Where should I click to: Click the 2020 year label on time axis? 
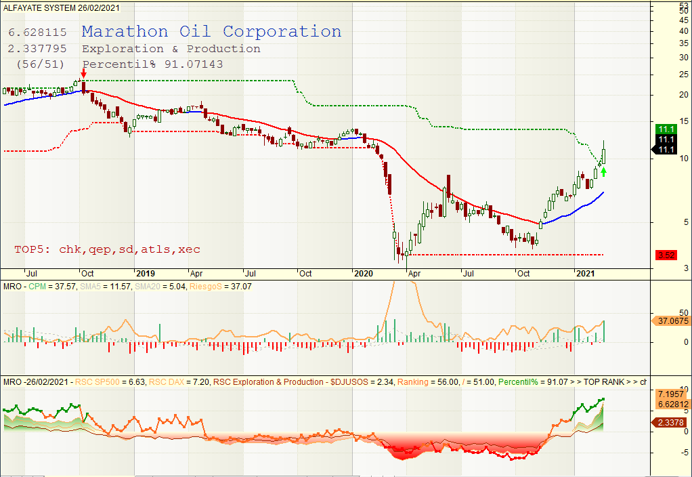363,273
